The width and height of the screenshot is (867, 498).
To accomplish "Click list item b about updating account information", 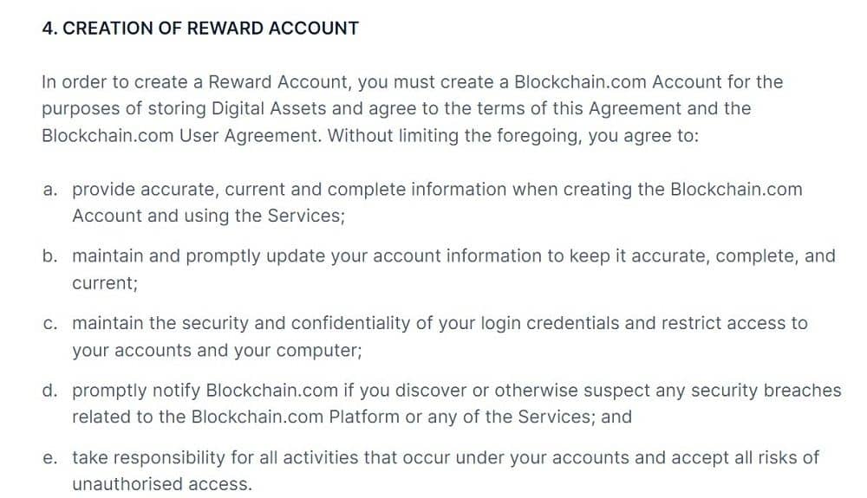I will coord(453,269).
